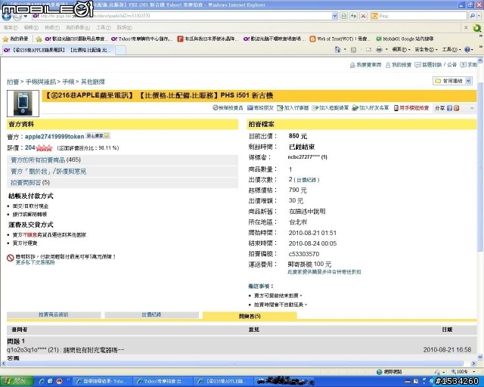Screen dimensions: 484x387
Task: Open the 說明 Help menu
Action: point(124,27)
